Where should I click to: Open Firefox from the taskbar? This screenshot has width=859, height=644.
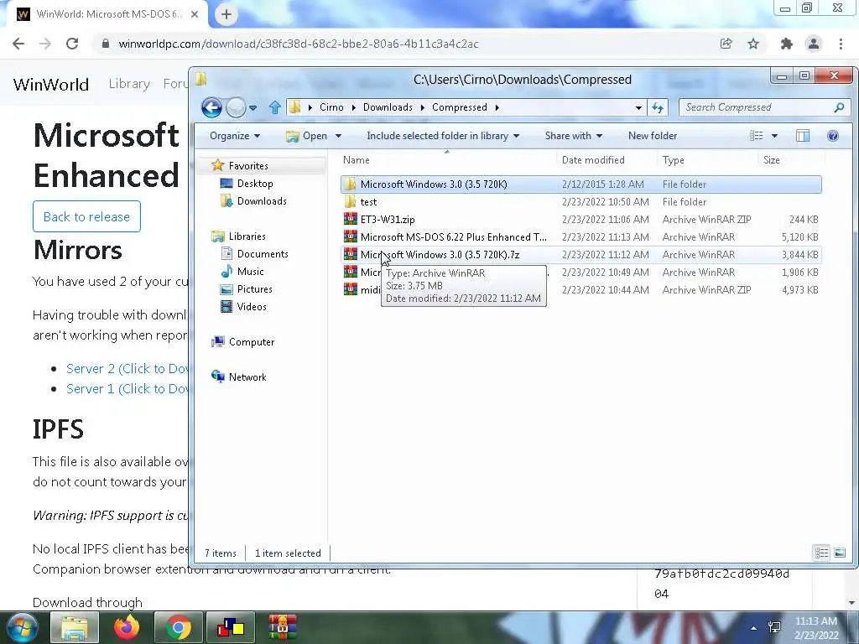[x=127, y=627]
